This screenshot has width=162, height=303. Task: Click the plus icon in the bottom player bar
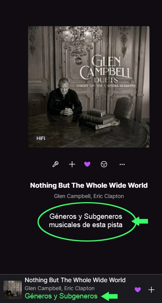[x=151, y=289]
